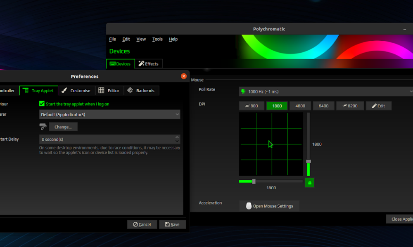Click the Mouse section label
Viewport: 413px width, 247px height.
point(197,80)
